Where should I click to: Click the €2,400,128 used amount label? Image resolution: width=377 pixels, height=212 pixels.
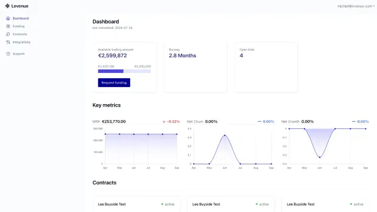tap(106, 67)
